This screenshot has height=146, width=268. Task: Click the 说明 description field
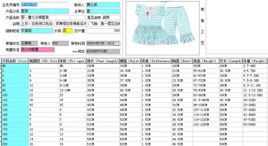(x=70, y=24)
